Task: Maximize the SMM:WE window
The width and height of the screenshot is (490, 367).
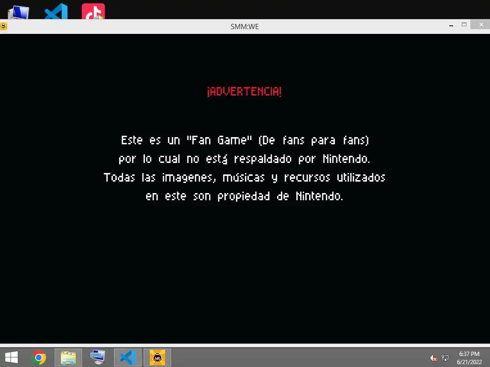Action: tap(464, 25)
